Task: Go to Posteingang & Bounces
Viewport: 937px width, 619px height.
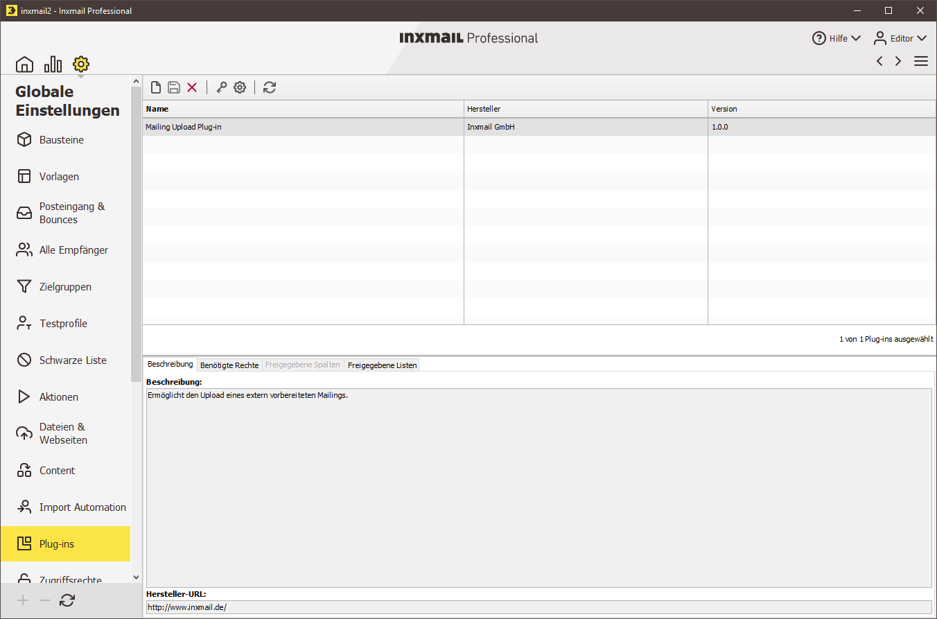Action: (66, 213)
